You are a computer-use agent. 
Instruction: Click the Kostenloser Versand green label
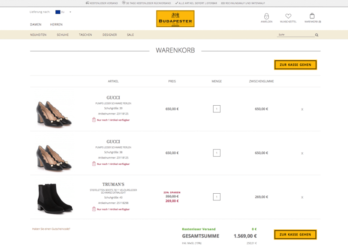[198, 229]
